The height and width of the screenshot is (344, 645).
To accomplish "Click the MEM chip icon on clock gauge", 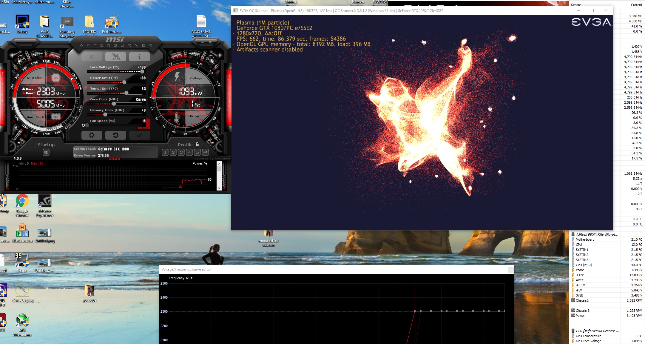I will coord(56,117).
